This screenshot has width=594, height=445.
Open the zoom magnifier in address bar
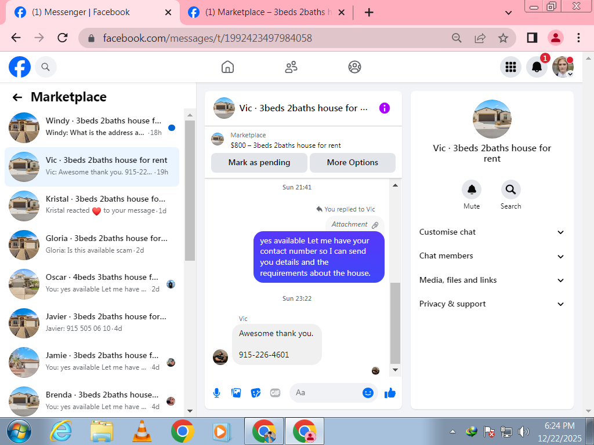(x=457, y=38)
